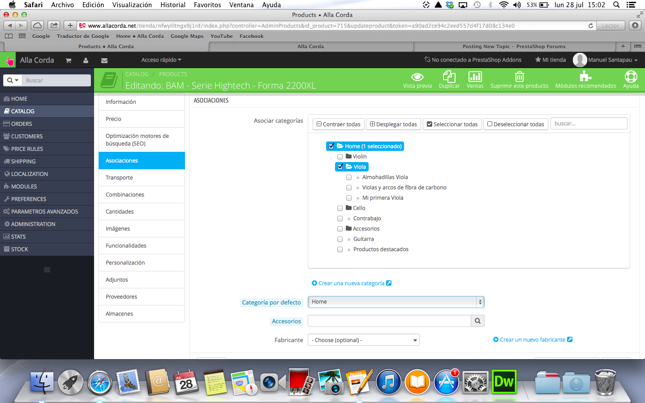Open the App Store from the Dock
645x403 pixels.
[446, 382]
